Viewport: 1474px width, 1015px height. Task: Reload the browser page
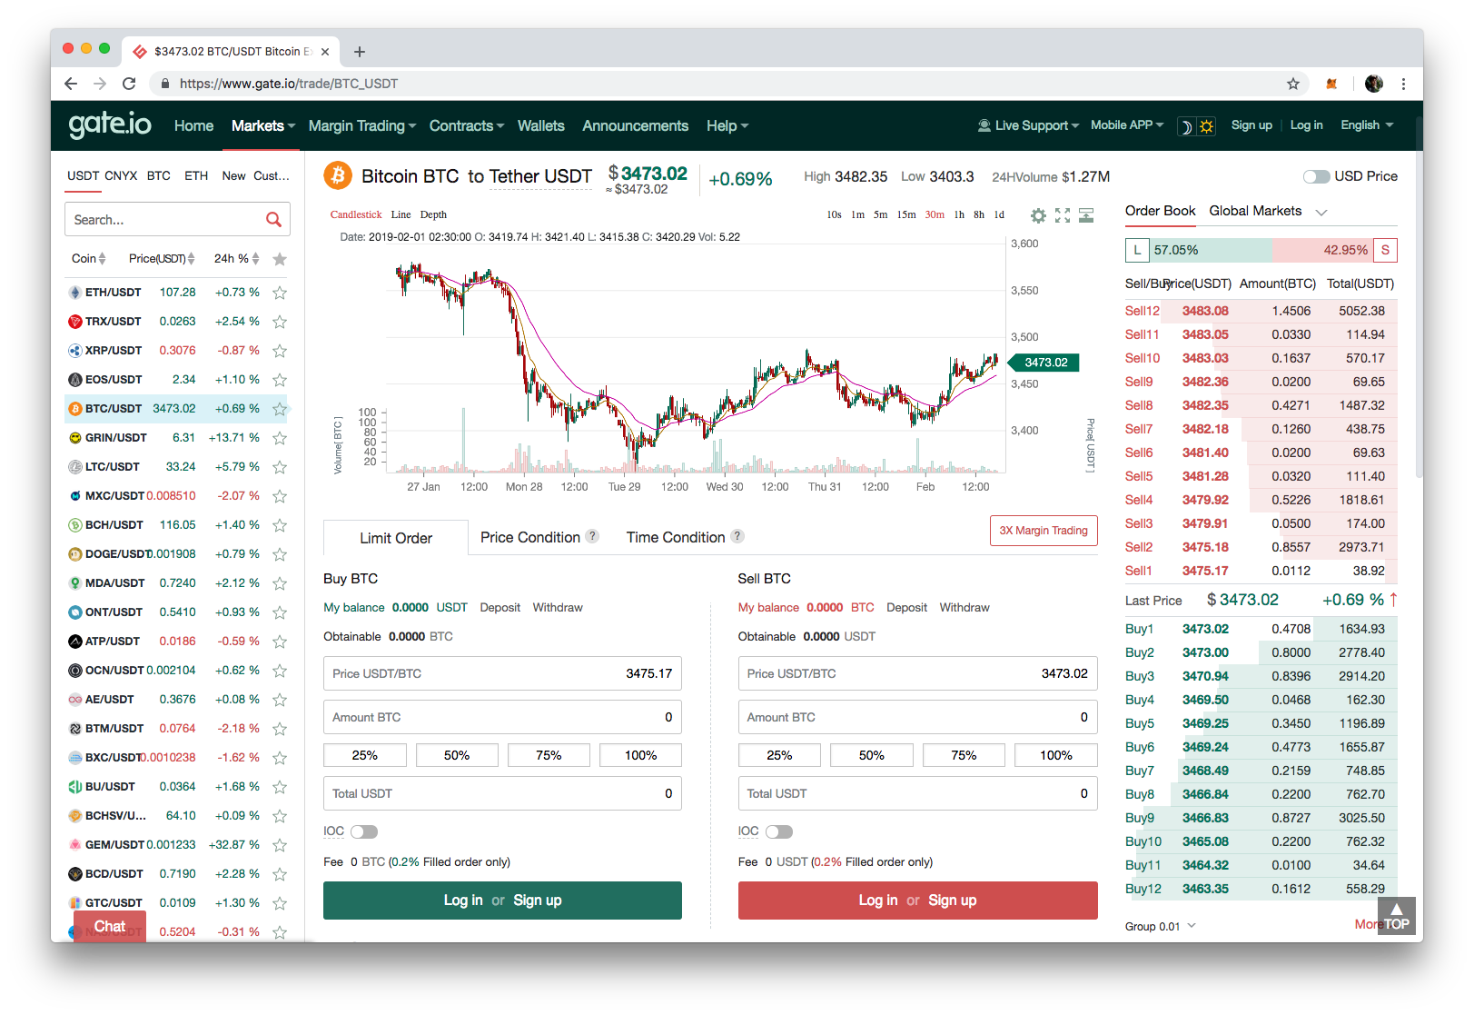(129, 84)
